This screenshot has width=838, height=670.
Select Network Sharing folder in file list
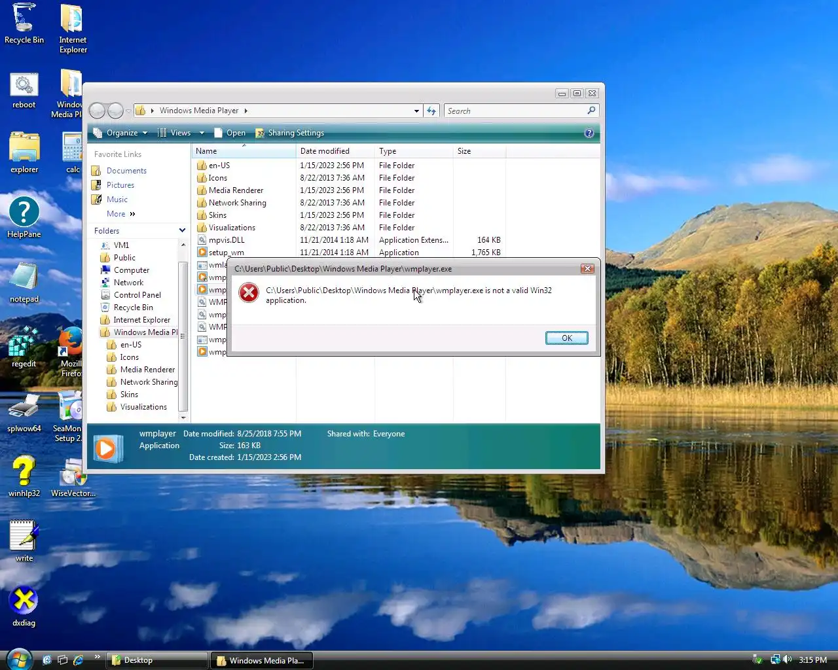pos(237,203)
